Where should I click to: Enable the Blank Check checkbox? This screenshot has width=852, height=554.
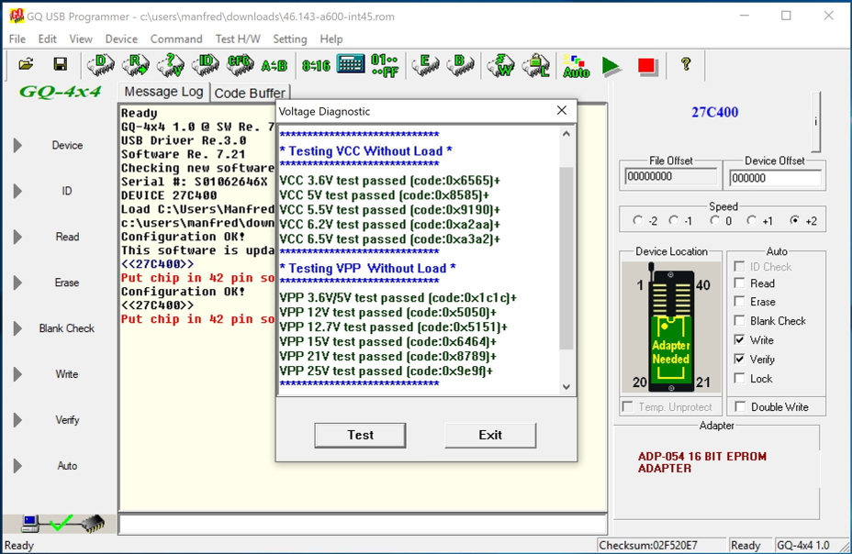pos(740,321)
